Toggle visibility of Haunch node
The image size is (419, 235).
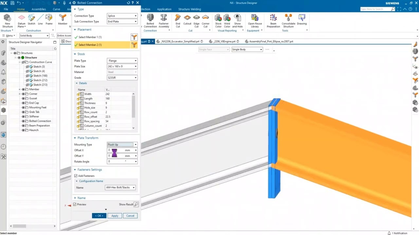tap(23, 130)
